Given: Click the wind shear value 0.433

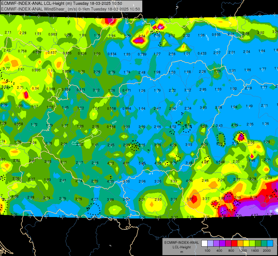Looking at the screenshot, I should pyautogui.click(x=202, y=53).
